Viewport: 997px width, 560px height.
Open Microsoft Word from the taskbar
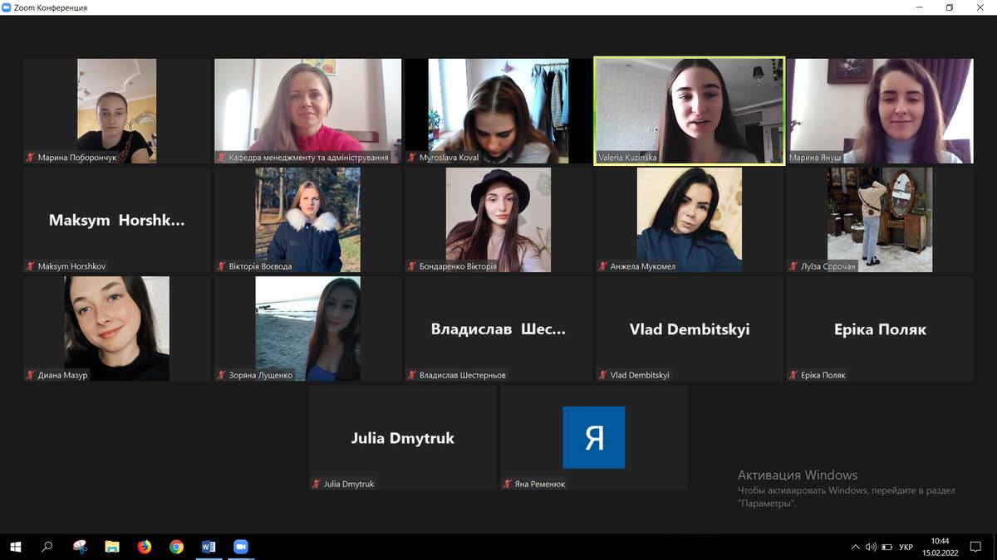tap(209, 547)
